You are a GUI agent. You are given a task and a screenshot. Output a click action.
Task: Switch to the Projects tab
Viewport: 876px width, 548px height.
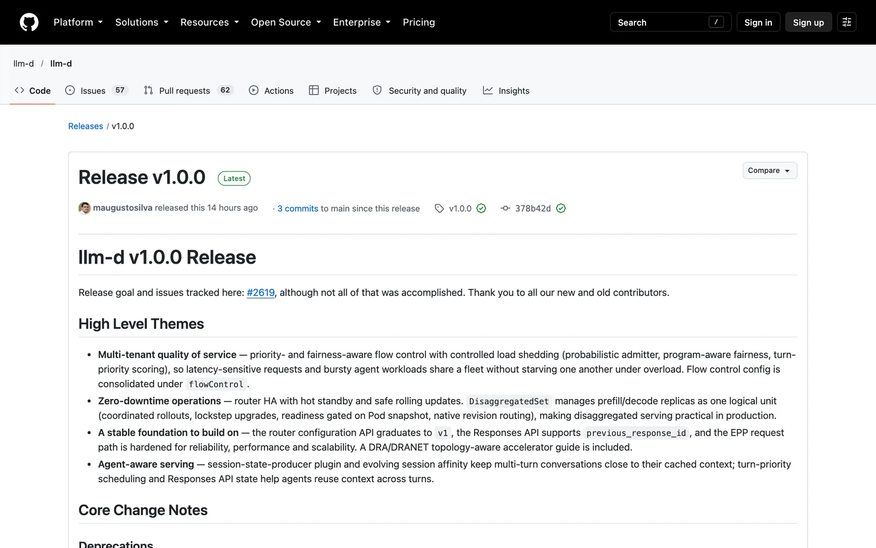pos(333,90)
